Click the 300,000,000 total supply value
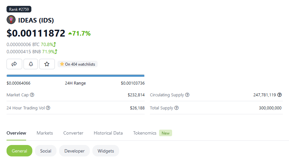The width and height of the screenshot is (289, 161). 270,108
